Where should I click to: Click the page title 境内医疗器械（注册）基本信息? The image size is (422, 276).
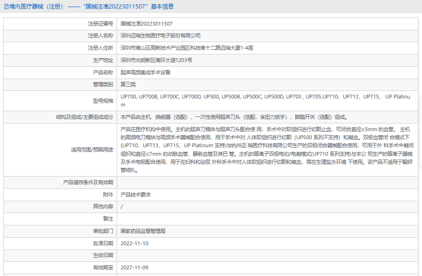point(91,7)
